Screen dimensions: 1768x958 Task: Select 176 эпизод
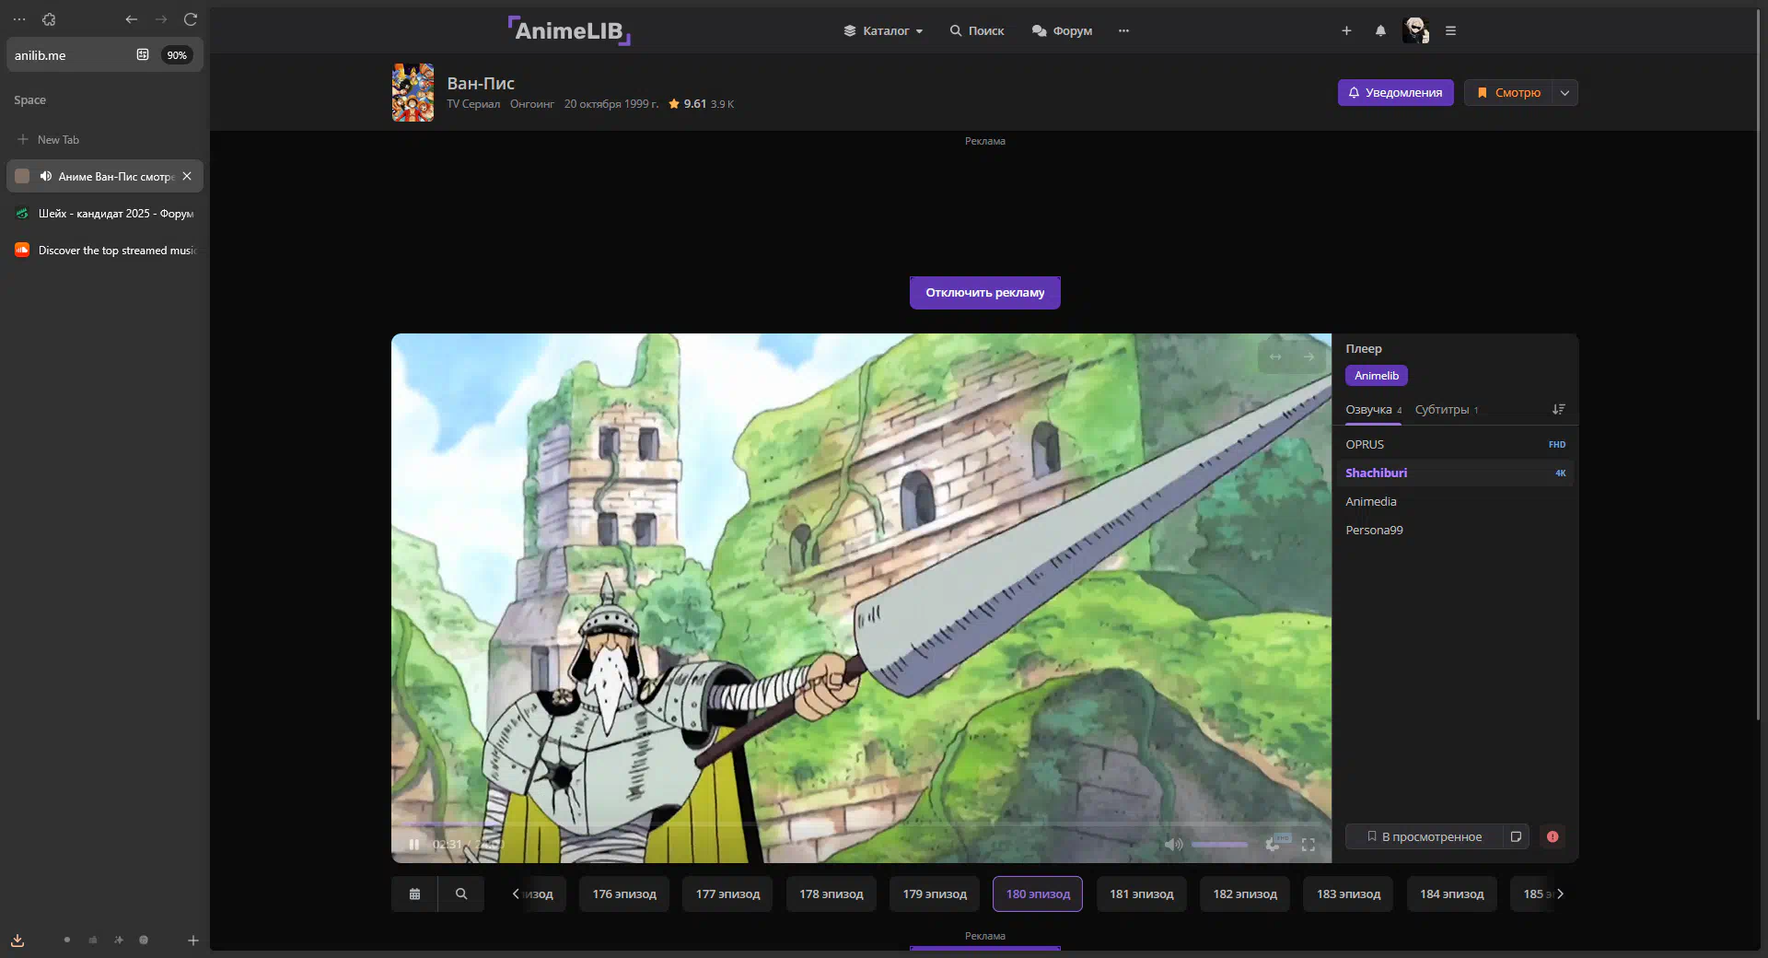click(624, 894)
